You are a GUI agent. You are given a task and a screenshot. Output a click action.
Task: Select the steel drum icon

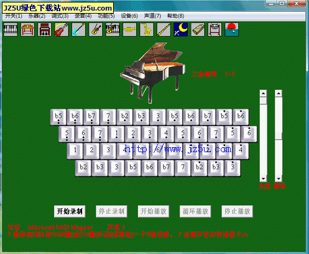tap(214, 30)
